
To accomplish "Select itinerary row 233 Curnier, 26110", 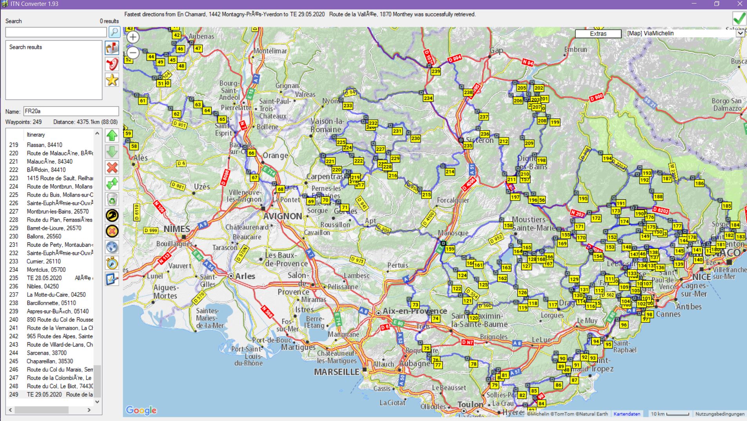I will pos(50,261).
